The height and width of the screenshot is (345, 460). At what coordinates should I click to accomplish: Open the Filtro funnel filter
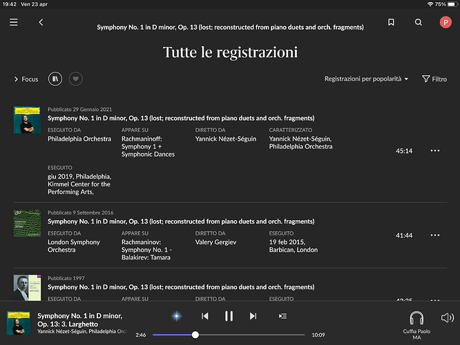(x=434, y=79)
